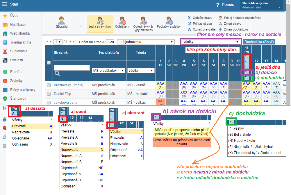Go to the last page arrow
Image resolution: width=291 pixels, height=195 pixels.
[74, 42]
